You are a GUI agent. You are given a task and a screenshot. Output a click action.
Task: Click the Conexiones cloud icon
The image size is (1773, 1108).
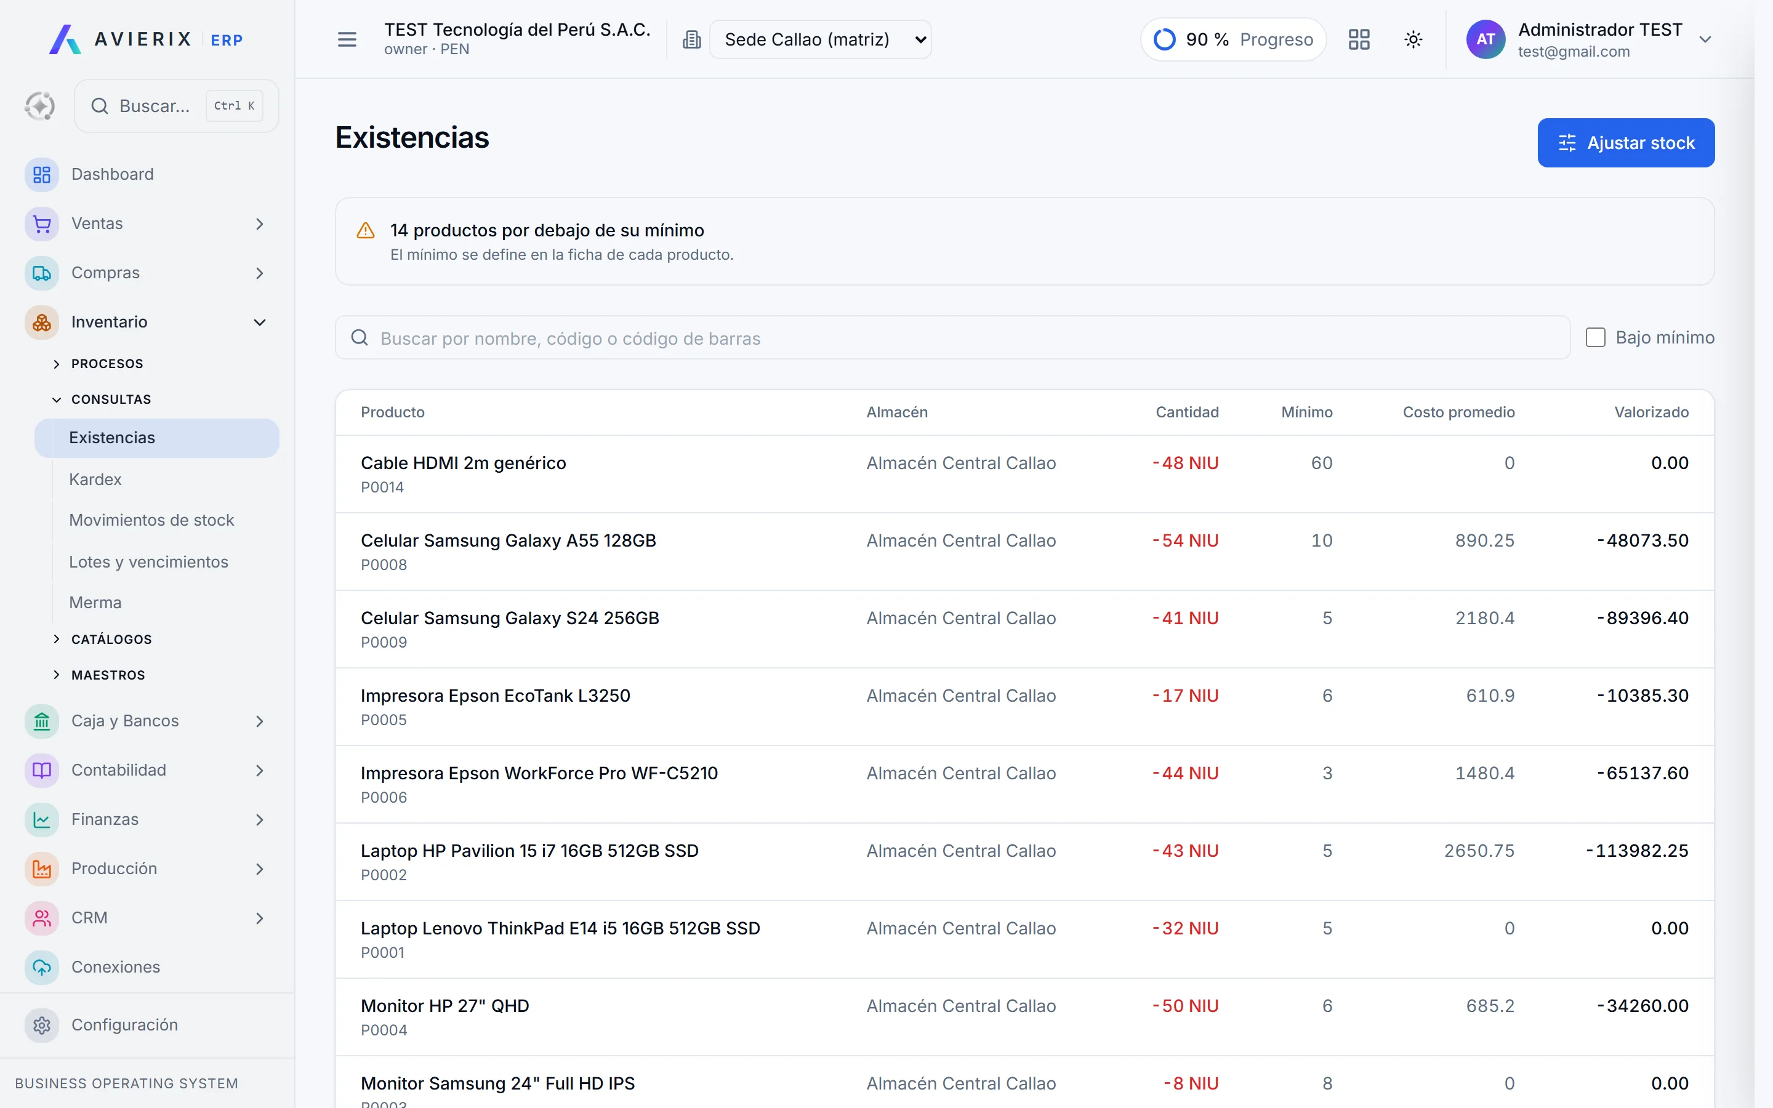42,966
